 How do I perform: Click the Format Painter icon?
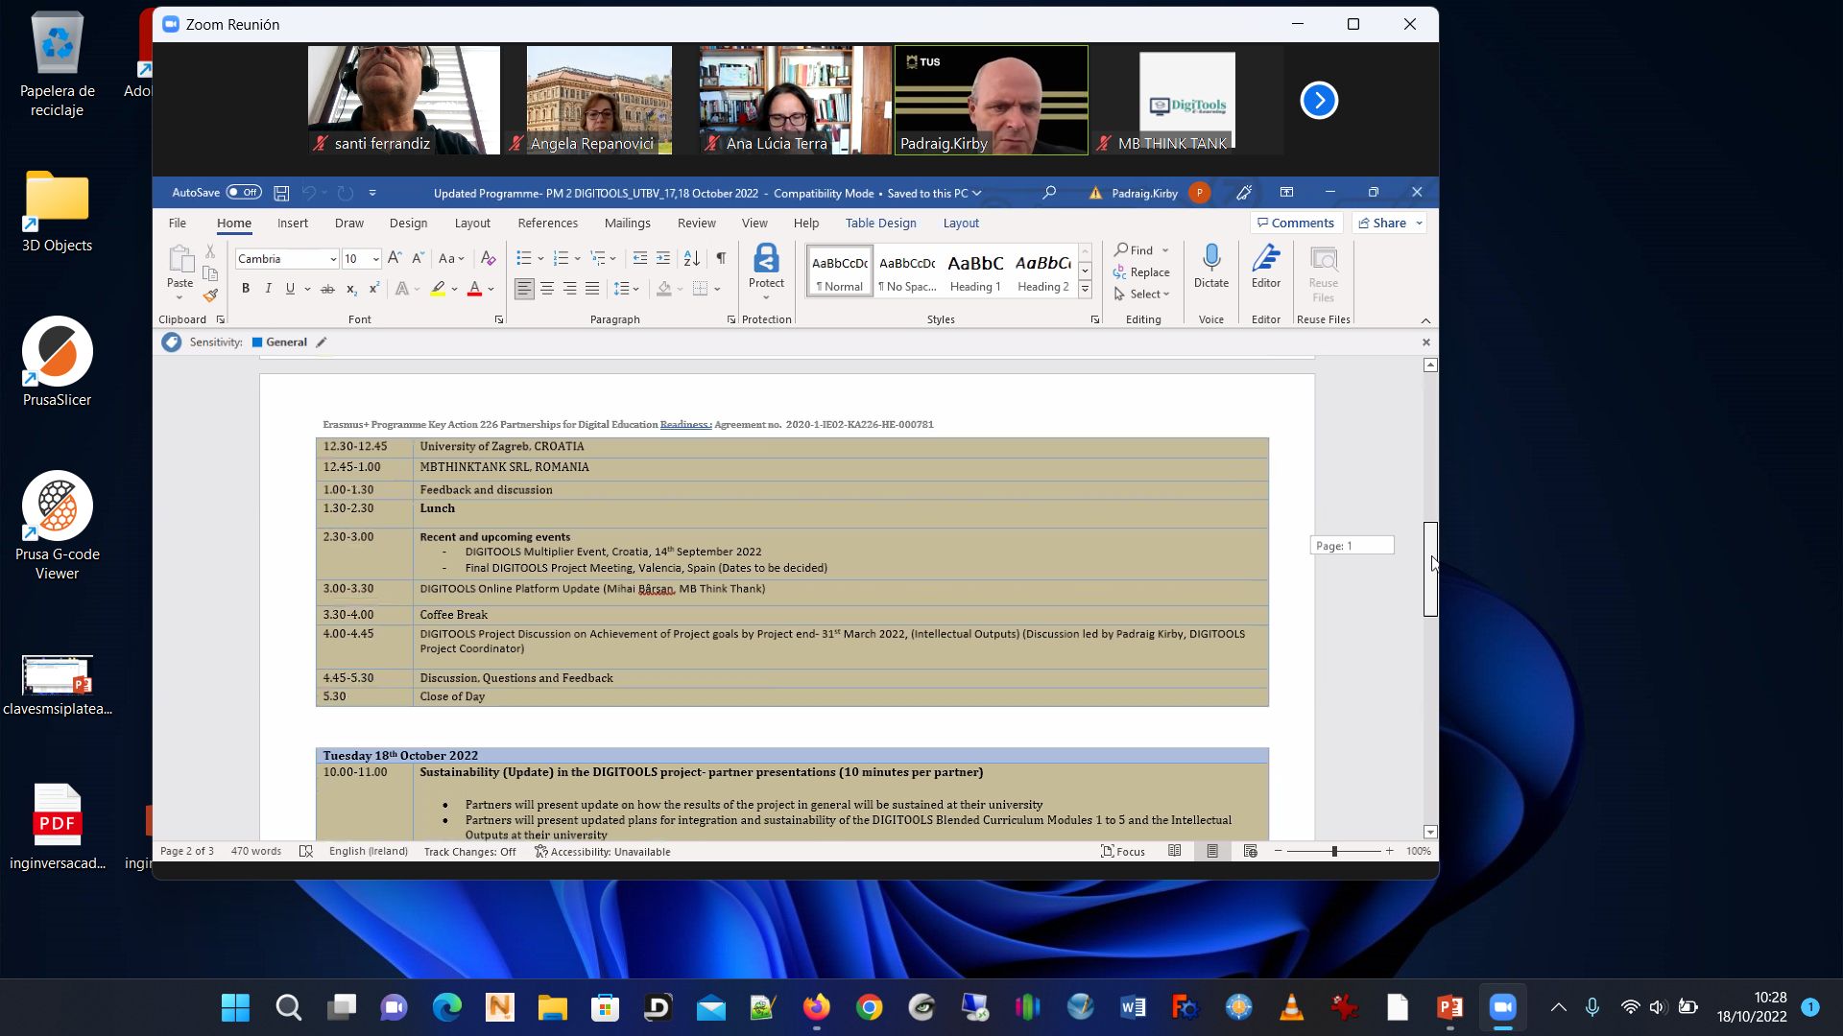210,295
